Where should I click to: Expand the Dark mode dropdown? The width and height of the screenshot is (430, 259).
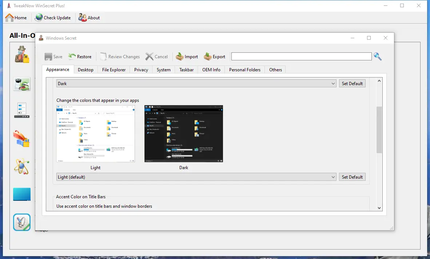(196, 84)
